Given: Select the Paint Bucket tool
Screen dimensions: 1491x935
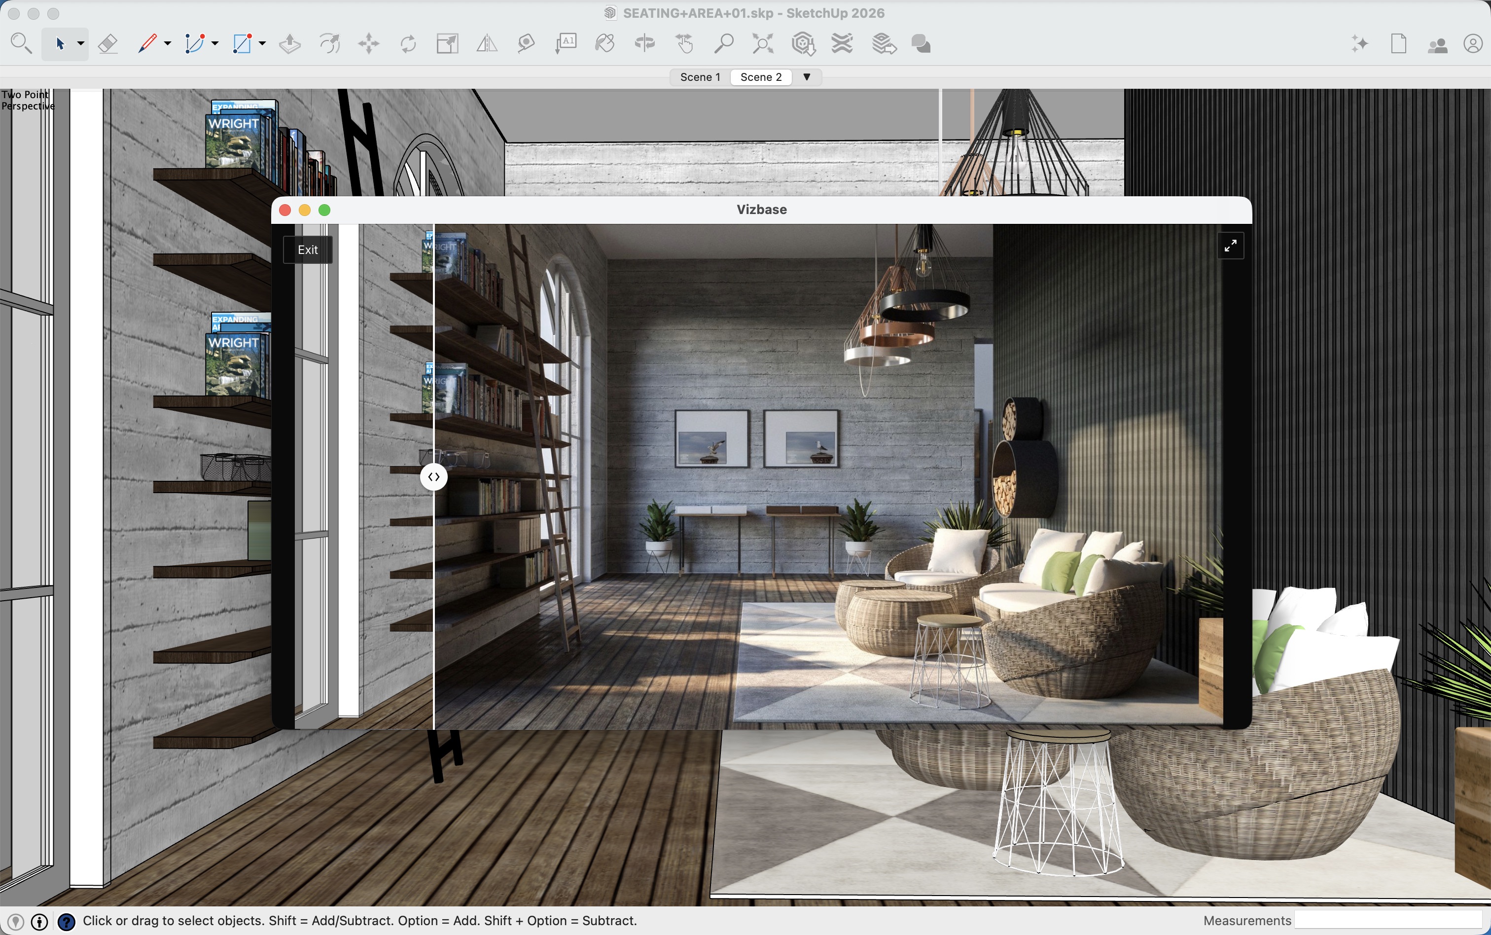Looking at the screenshot, I should tap(605, 44).
